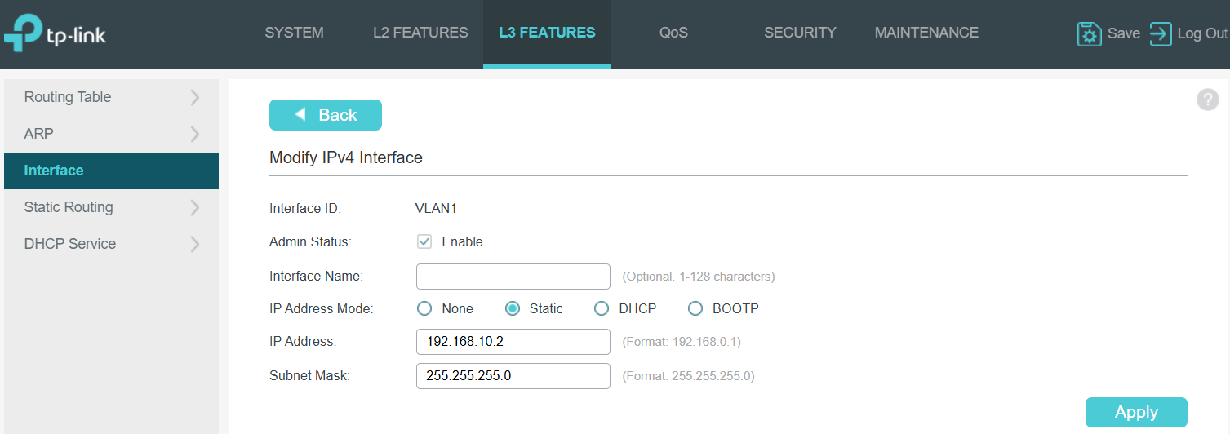Expand the ARP sidebar chevron
The image size is (1230, 434).
[x=194, y=134]
